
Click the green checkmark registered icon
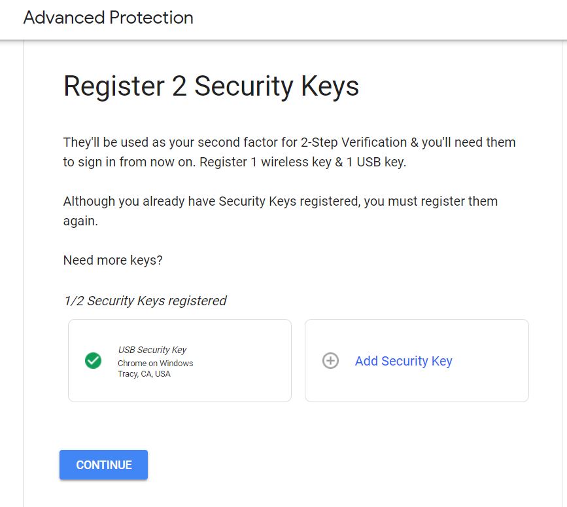tap(94, 360)
